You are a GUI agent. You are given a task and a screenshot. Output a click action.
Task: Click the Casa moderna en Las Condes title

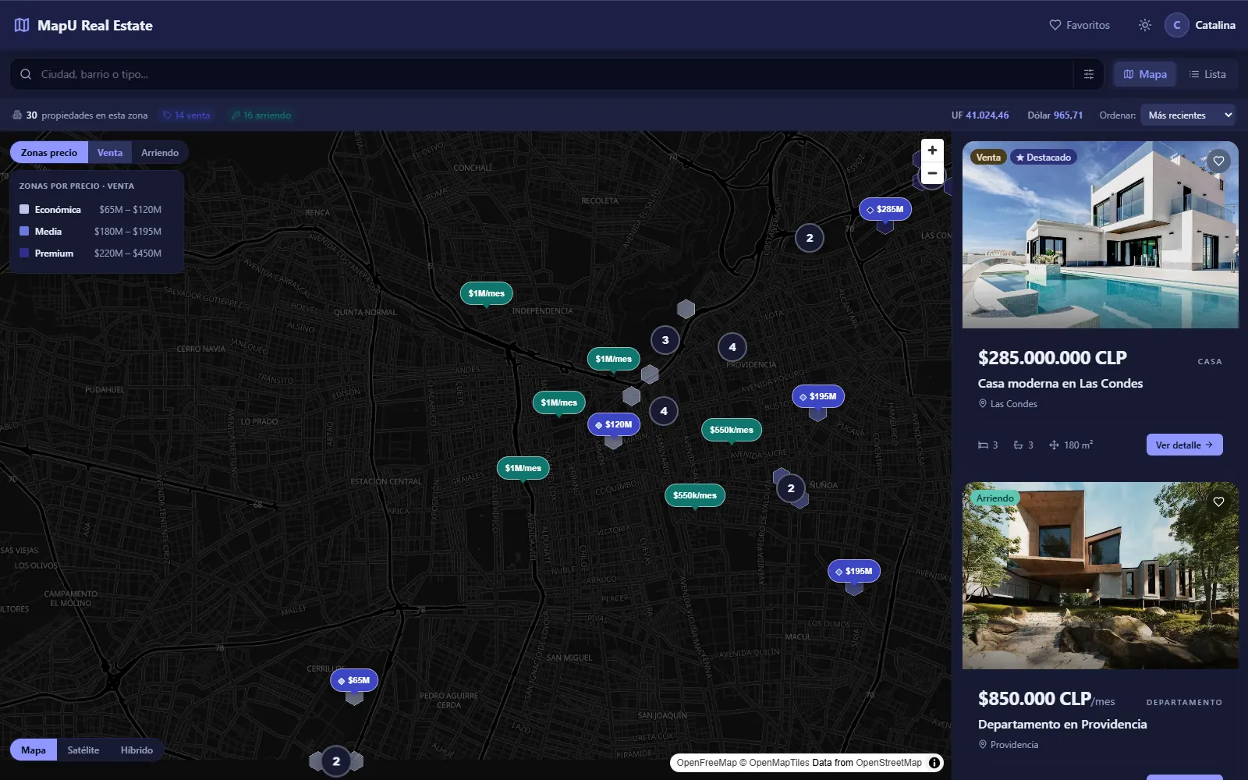tap(1060, 383)
